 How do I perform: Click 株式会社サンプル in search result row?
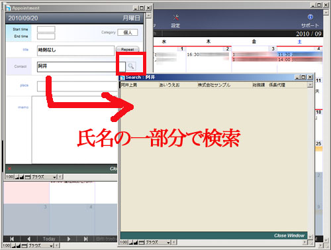[214, 85]
